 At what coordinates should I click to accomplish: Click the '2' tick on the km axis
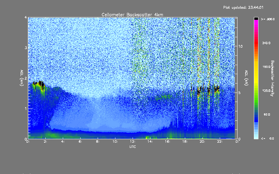tap(26, 78)
